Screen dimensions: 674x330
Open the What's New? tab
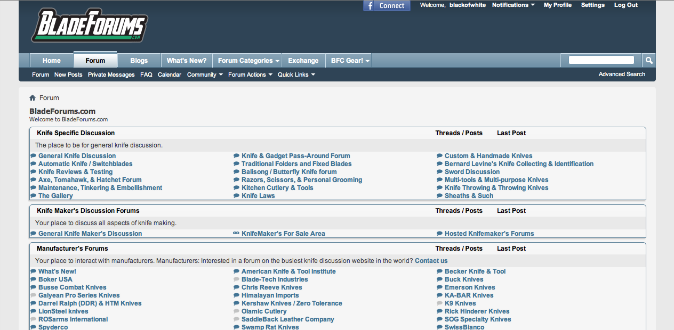187,61
